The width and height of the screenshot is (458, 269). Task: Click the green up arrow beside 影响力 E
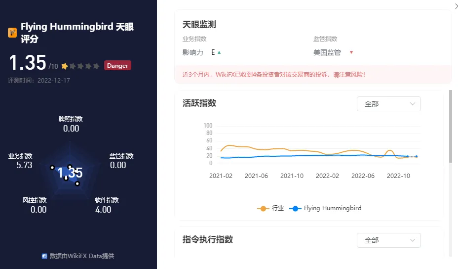point(219,52)
